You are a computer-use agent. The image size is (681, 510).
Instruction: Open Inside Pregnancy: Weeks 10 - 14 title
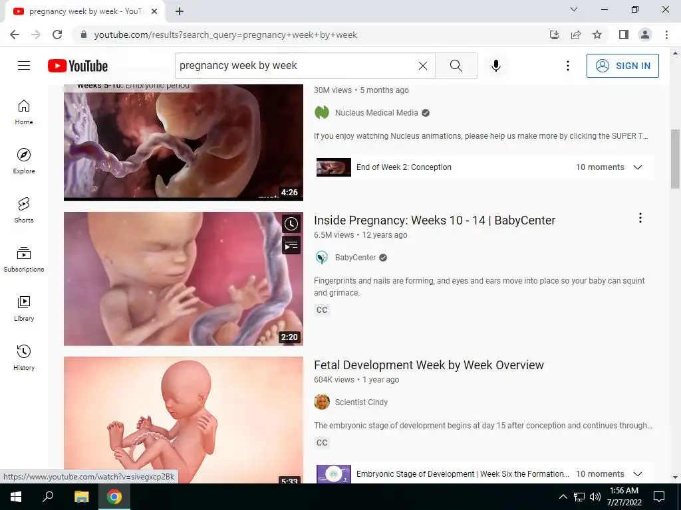point(434,220)
